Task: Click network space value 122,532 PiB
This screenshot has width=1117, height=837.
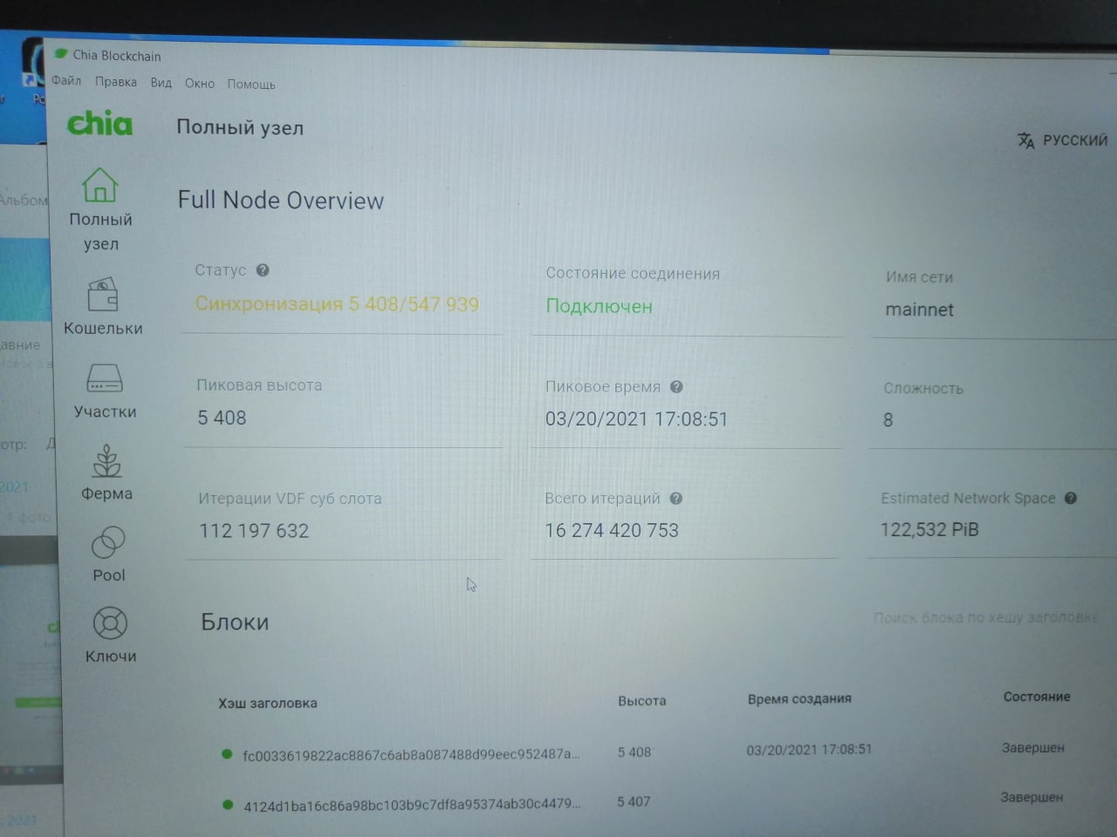Action: [929, 529]
